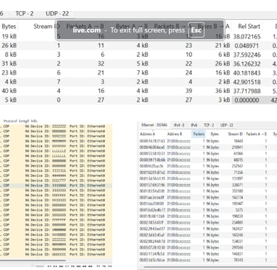Image resolution: width=277 pixels, height=270 pixels.
Task: Select the Rel Start cell 40.181843
Action: pos(247,73)
